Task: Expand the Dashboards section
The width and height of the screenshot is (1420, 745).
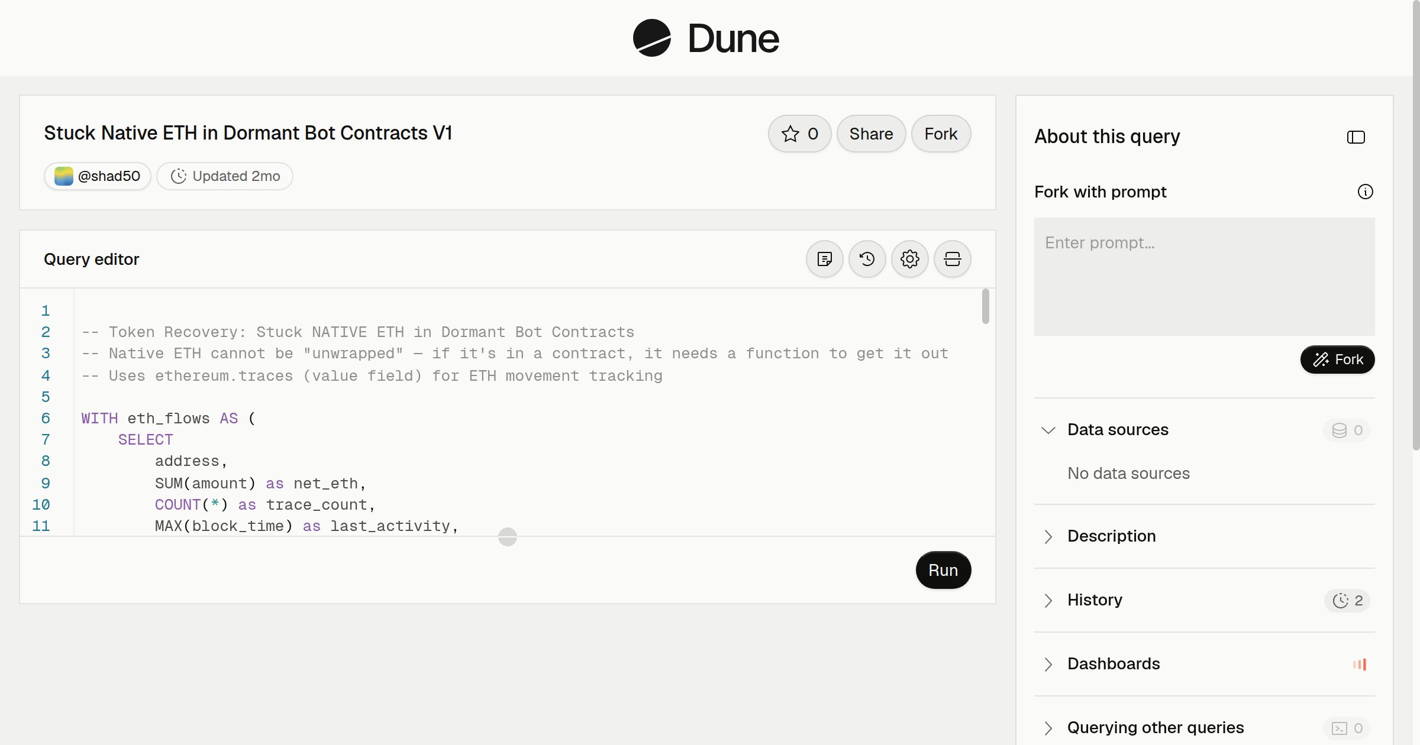Action: click(1048, 664)
